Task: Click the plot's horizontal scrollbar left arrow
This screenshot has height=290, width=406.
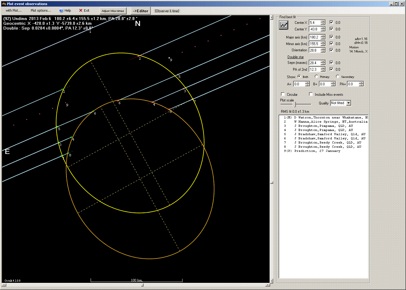Action: 4,285
